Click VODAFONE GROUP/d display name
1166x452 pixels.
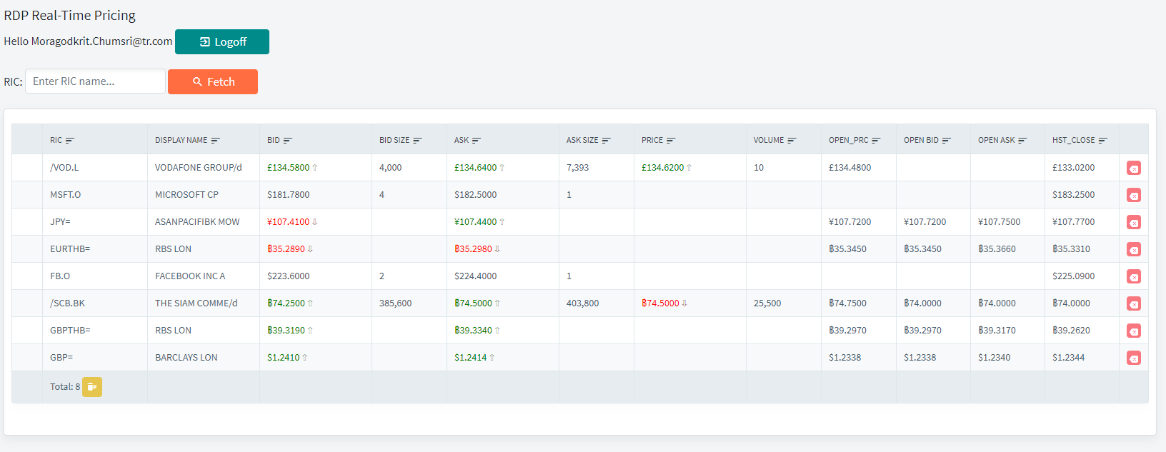coord(199,168)
